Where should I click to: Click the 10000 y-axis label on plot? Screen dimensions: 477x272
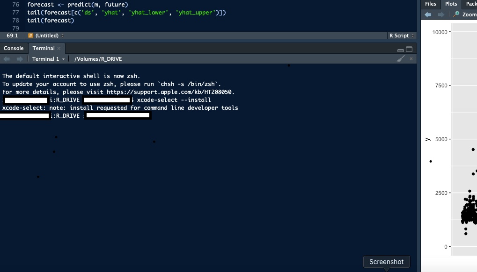click(x=440, y=32)
